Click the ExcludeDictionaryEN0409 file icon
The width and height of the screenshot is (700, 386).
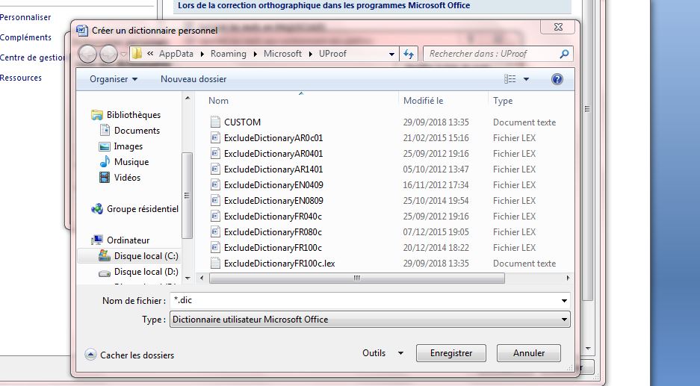[215, 184]
